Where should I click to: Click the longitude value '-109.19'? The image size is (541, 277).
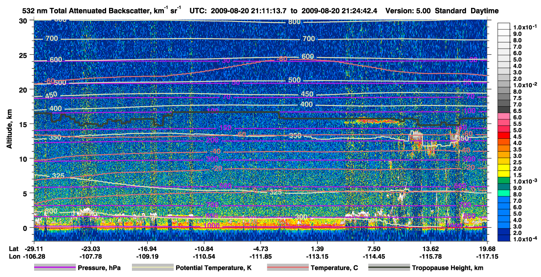pyautogui.click(x=147, y=256)
